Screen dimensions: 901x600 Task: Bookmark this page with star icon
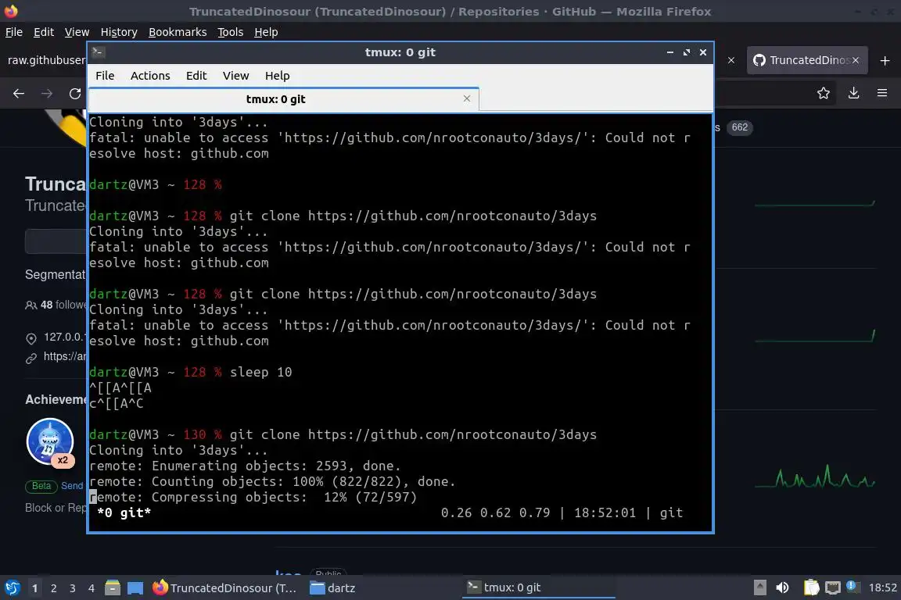(x=824, y=93)
